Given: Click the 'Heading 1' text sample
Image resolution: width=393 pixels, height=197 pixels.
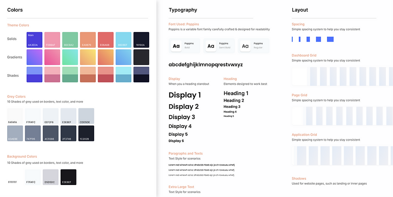Looking at the screenshot, I should point(236,94).
